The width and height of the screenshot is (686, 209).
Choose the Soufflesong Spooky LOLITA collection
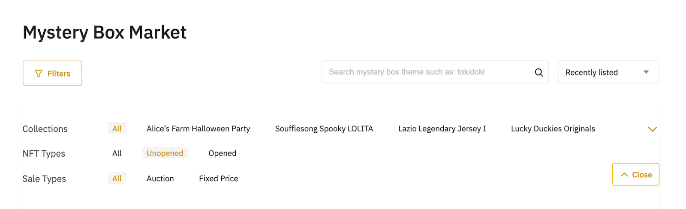[x=324, y=128]
